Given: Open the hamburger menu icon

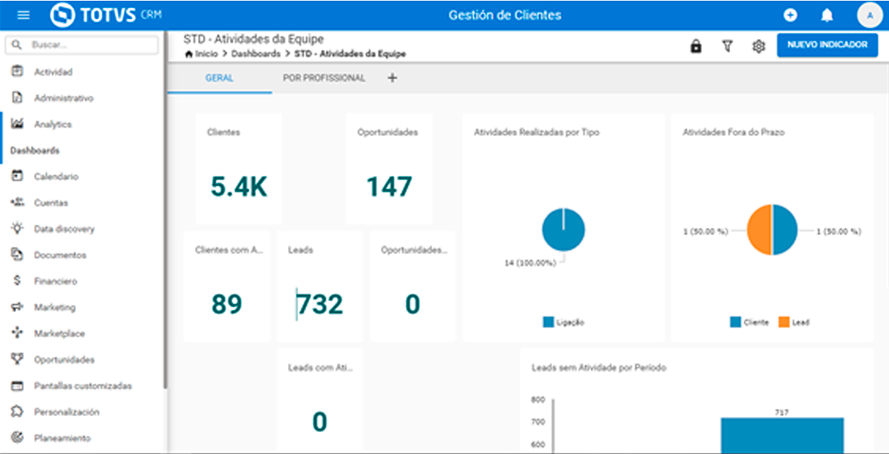Looking at the screenshot, I should click(x=23, y=15).
